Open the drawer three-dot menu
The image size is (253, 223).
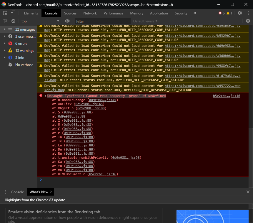5,192
